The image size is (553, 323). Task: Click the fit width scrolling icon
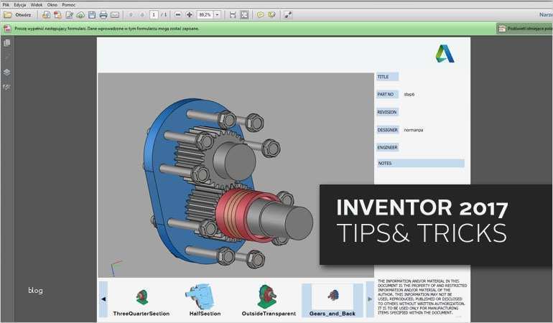pos(233,15)
